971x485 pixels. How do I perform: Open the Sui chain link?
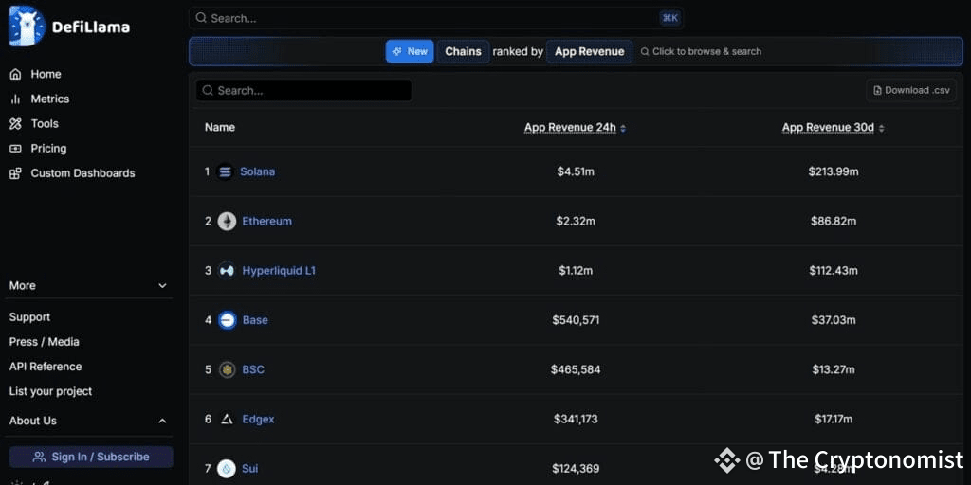point(249,468)
